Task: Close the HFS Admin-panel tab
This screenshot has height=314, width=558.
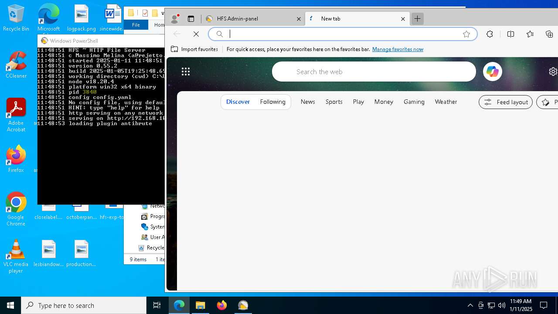Action: pyautogui.click(x=299, y=19)
